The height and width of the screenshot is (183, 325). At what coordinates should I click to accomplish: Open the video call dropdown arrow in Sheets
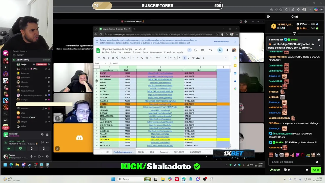[214, 50]
